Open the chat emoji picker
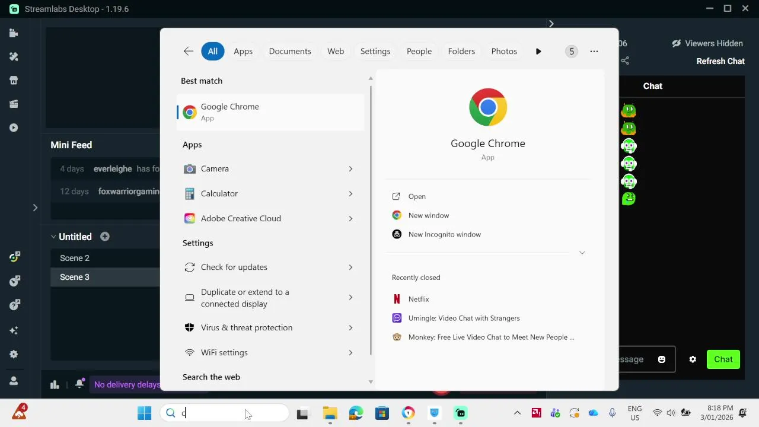 [662, 359]
